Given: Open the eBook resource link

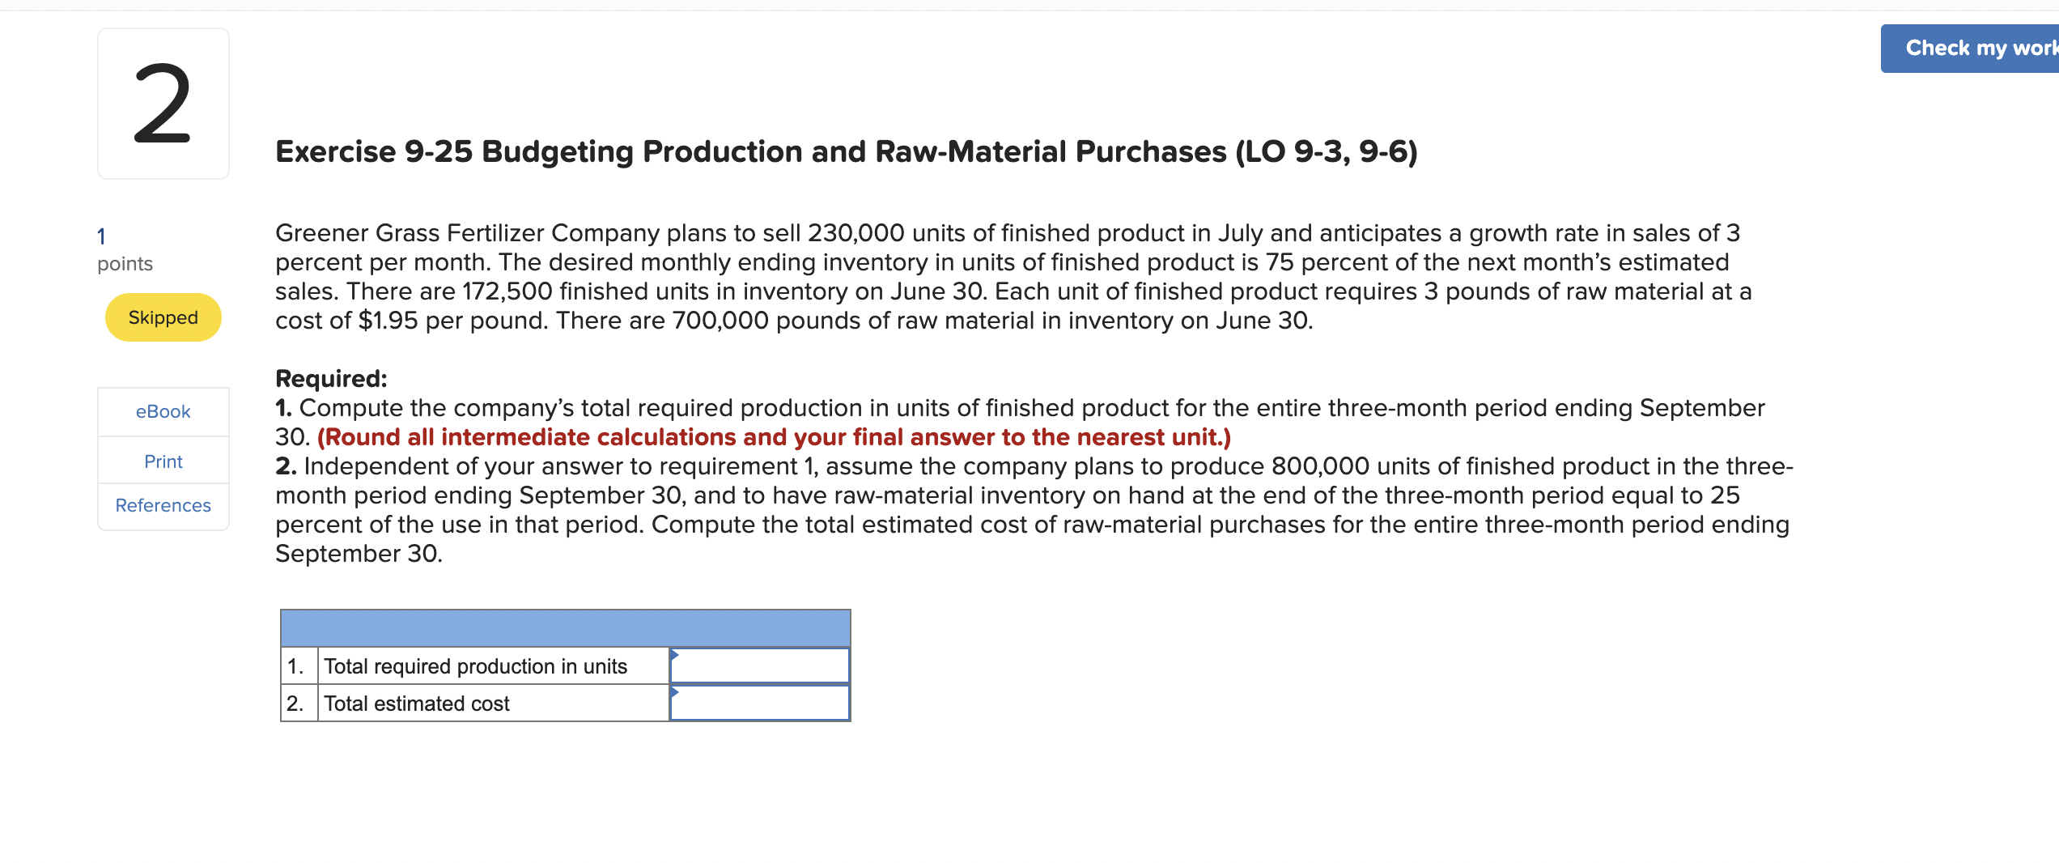Looking at the screenshot, I should pyautogui.click(x=163, y=411).
